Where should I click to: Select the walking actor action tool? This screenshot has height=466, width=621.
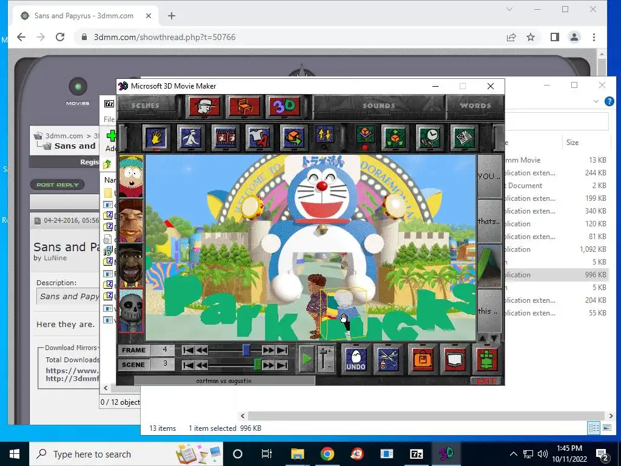[x=191, y=138]
